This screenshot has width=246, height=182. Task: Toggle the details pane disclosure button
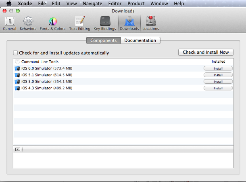[18, 149]
